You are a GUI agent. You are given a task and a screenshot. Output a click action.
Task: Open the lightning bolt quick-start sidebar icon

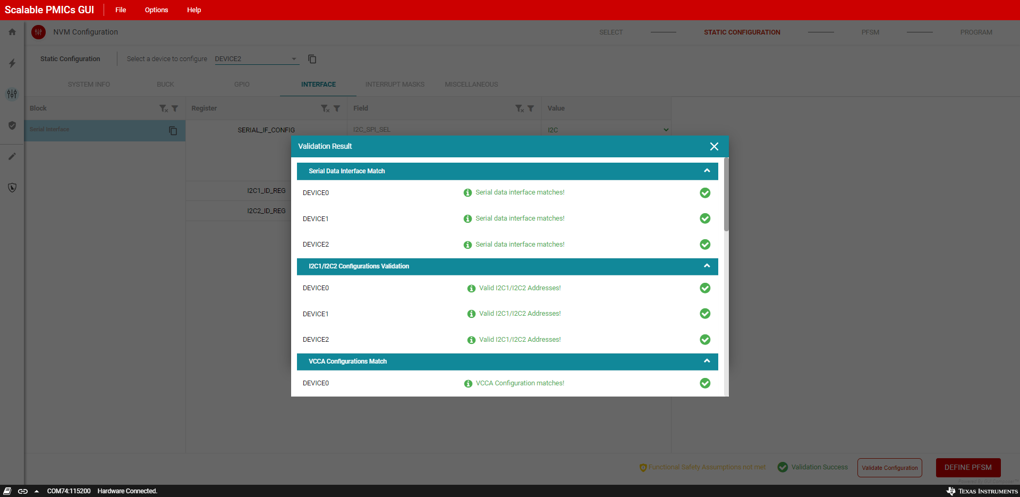click(12, 63)
